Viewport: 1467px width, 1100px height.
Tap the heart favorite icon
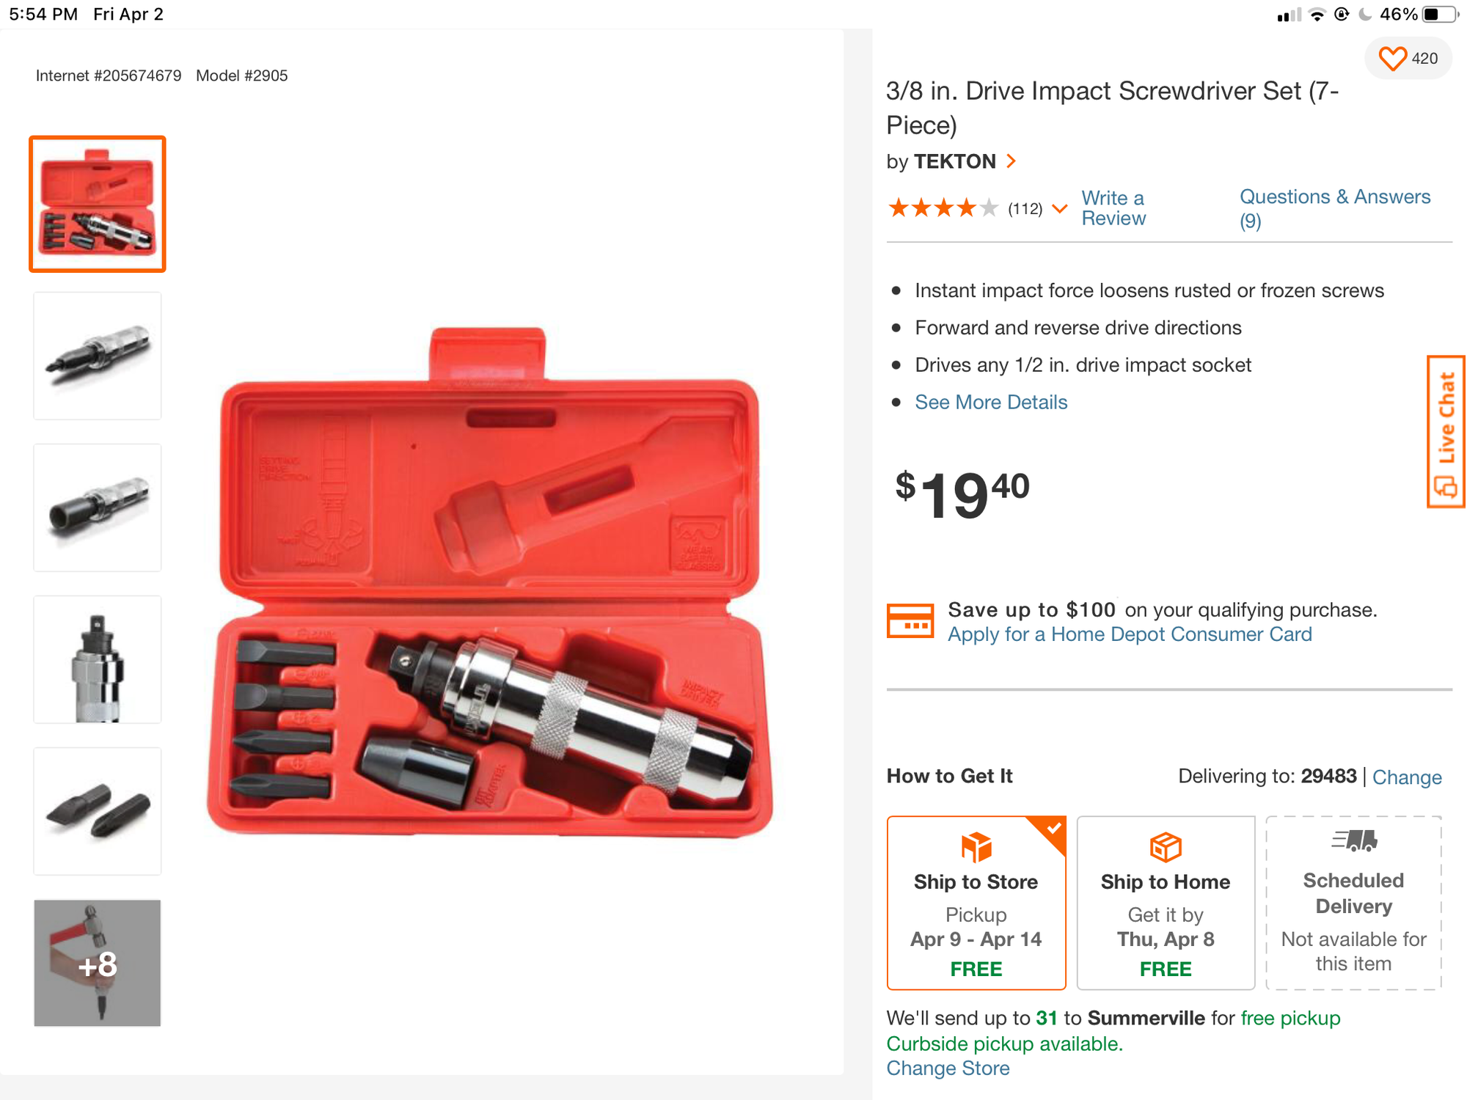pos(1391,59)
